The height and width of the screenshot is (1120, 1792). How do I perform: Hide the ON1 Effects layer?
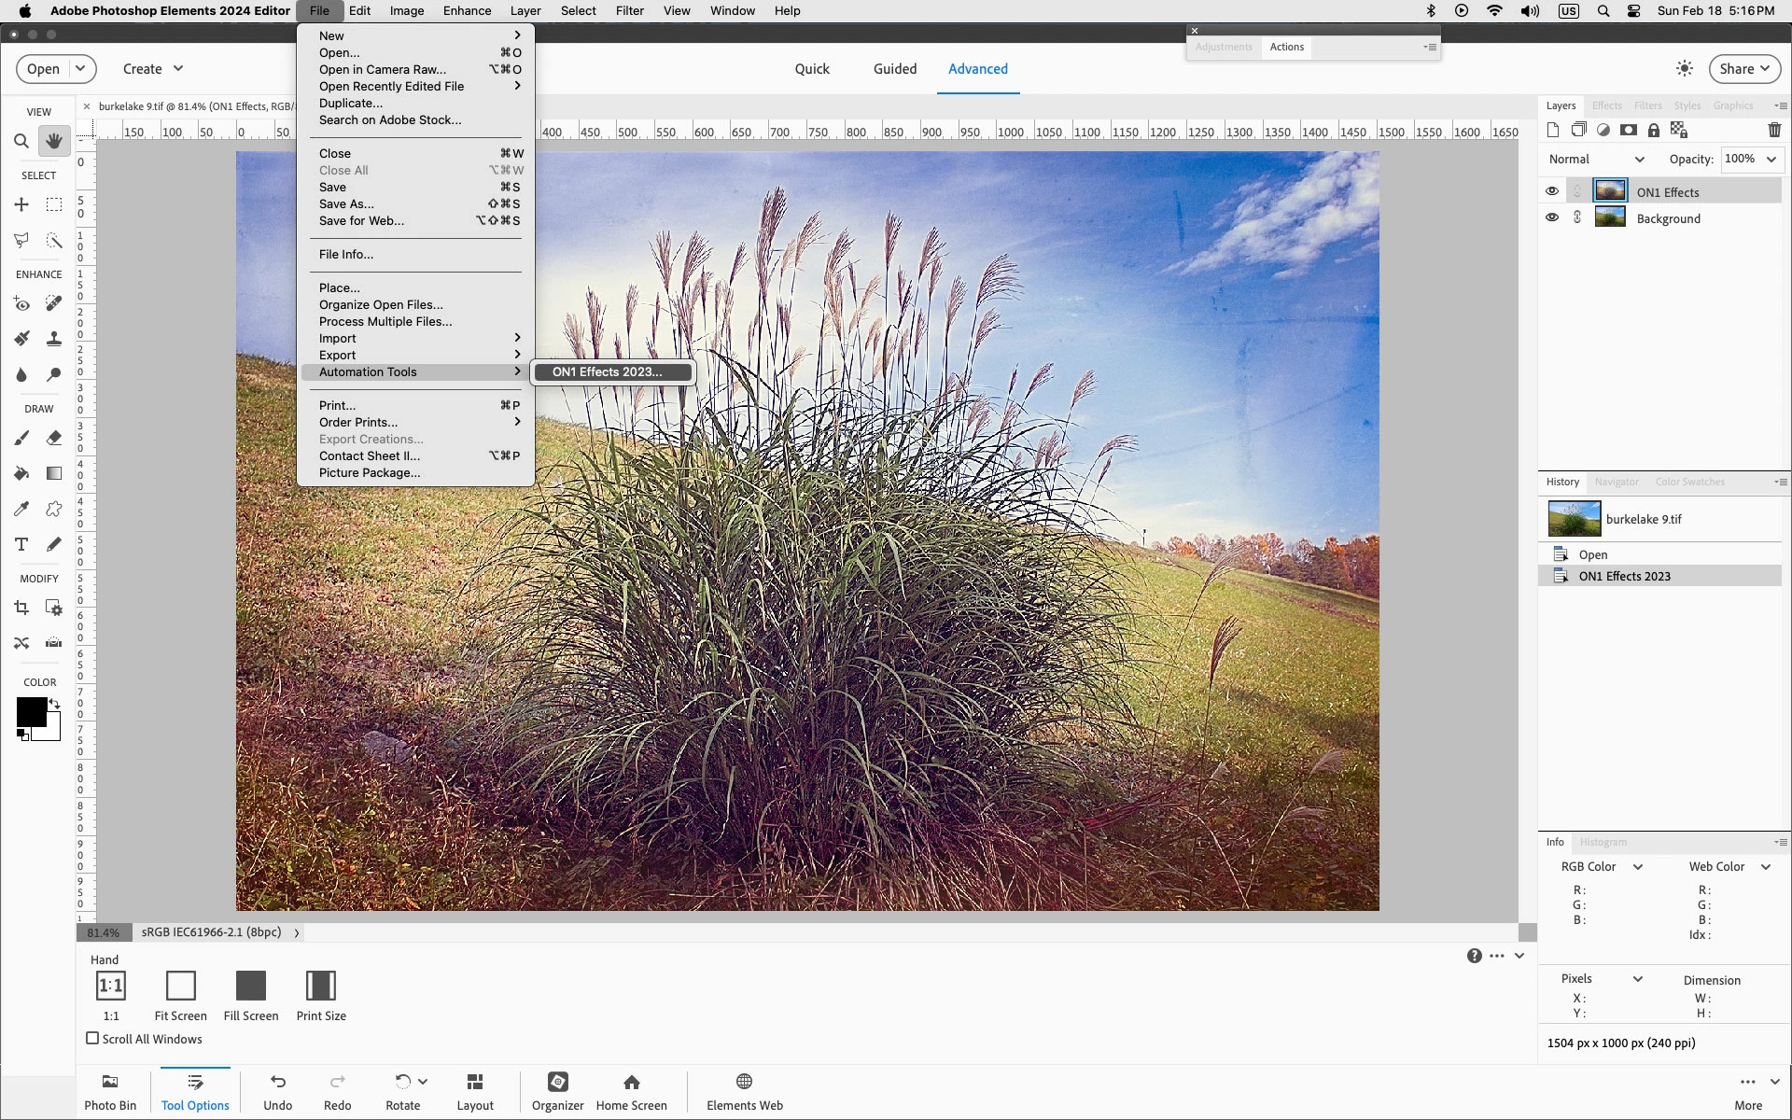[1551, 191]
